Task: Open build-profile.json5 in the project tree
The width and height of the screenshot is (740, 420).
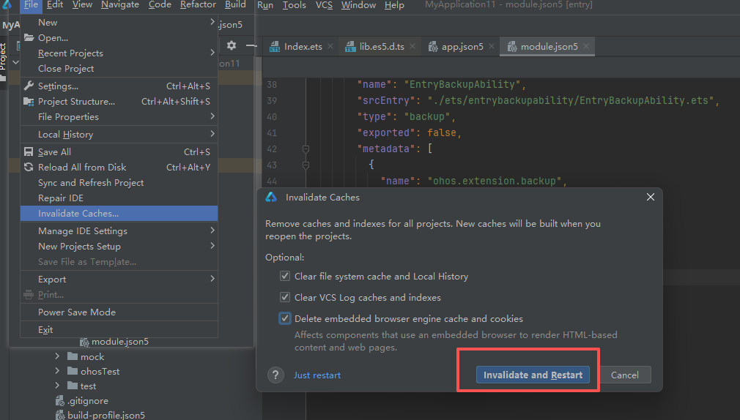Action: 106,415
